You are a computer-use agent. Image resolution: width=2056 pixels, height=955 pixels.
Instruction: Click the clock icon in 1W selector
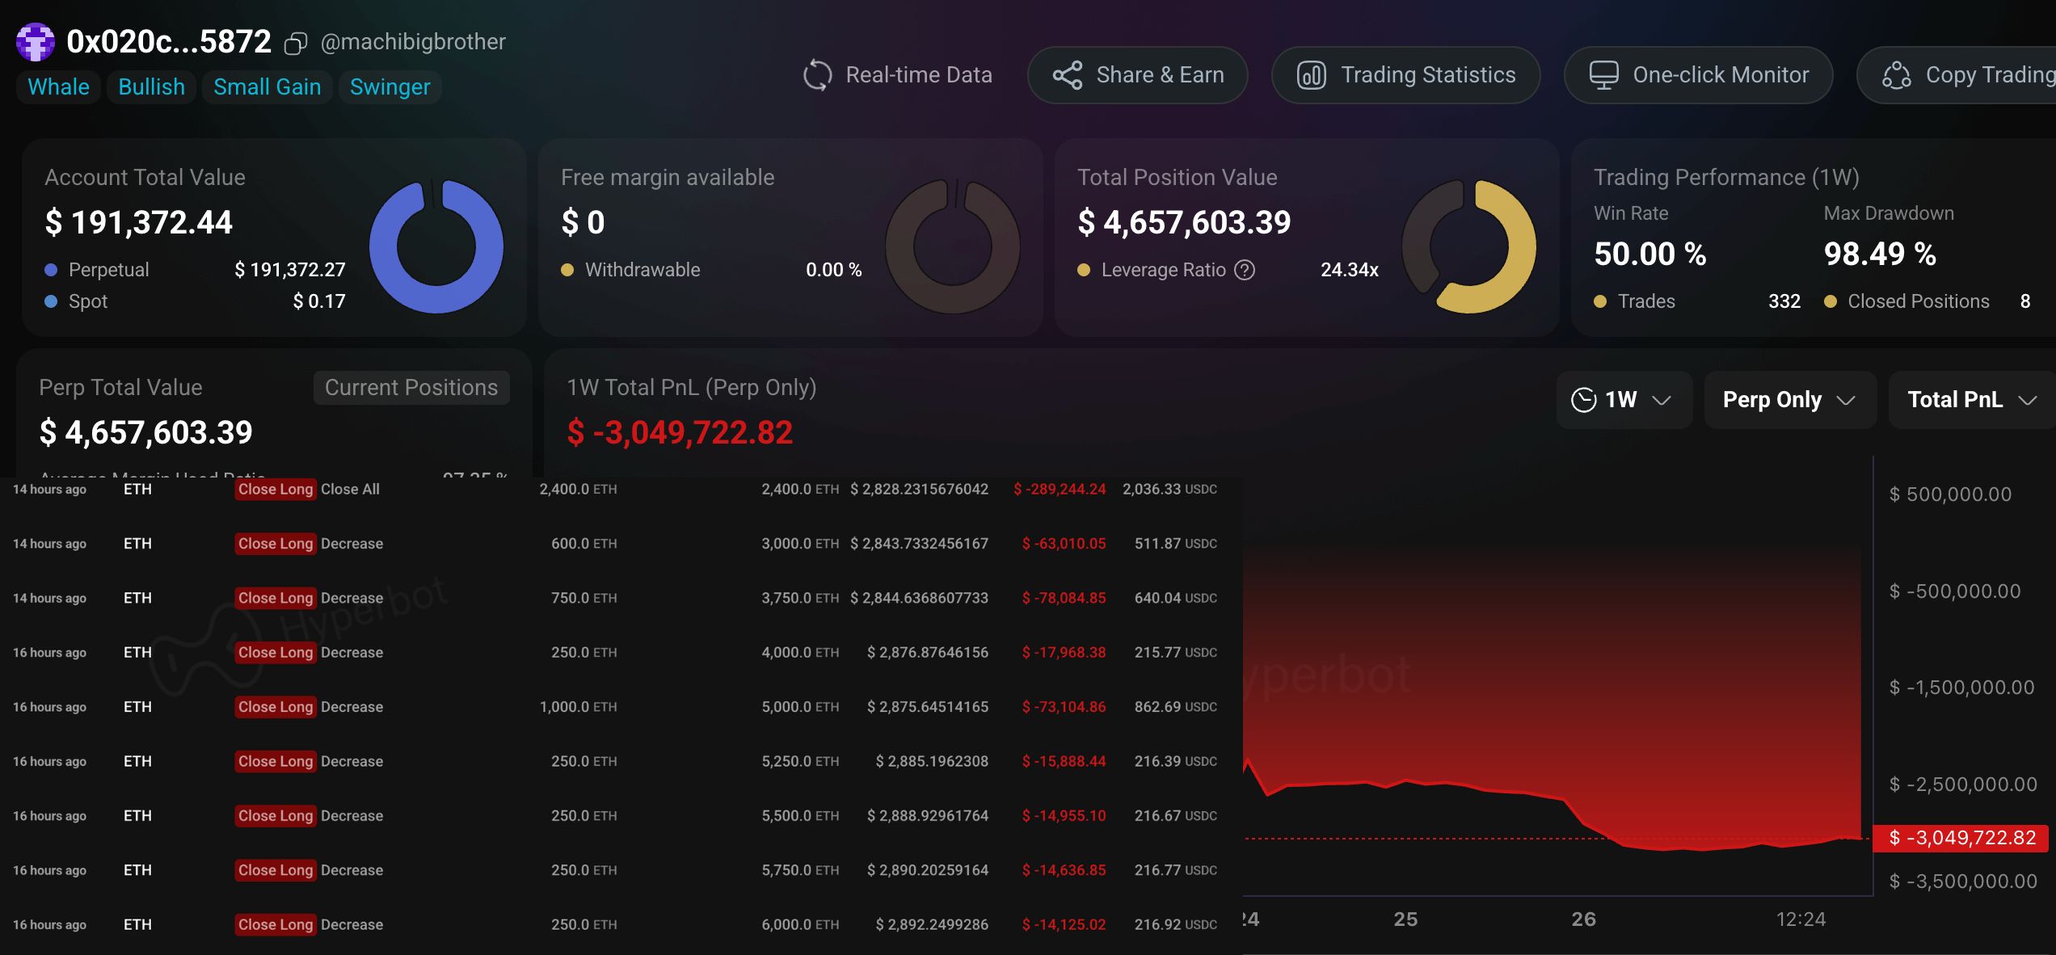click(1583, 400)
